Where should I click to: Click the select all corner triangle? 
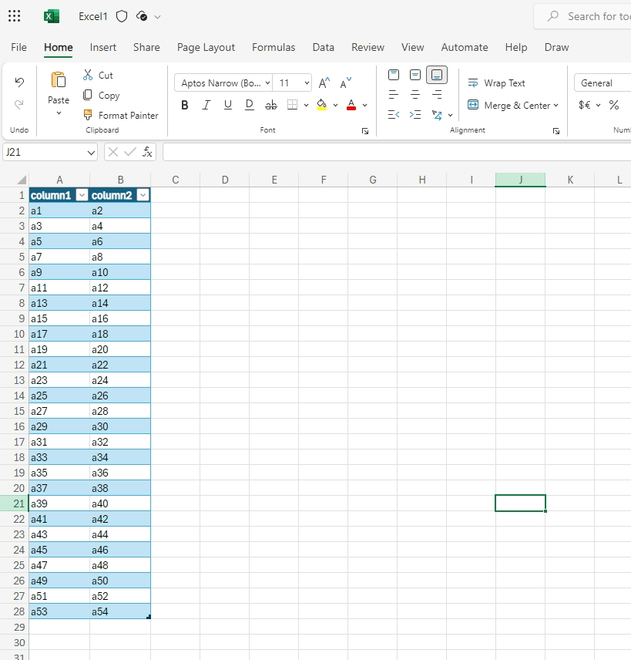(22, 180)
